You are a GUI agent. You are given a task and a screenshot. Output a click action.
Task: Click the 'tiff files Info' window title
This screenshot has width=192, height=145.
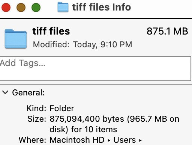102,7
